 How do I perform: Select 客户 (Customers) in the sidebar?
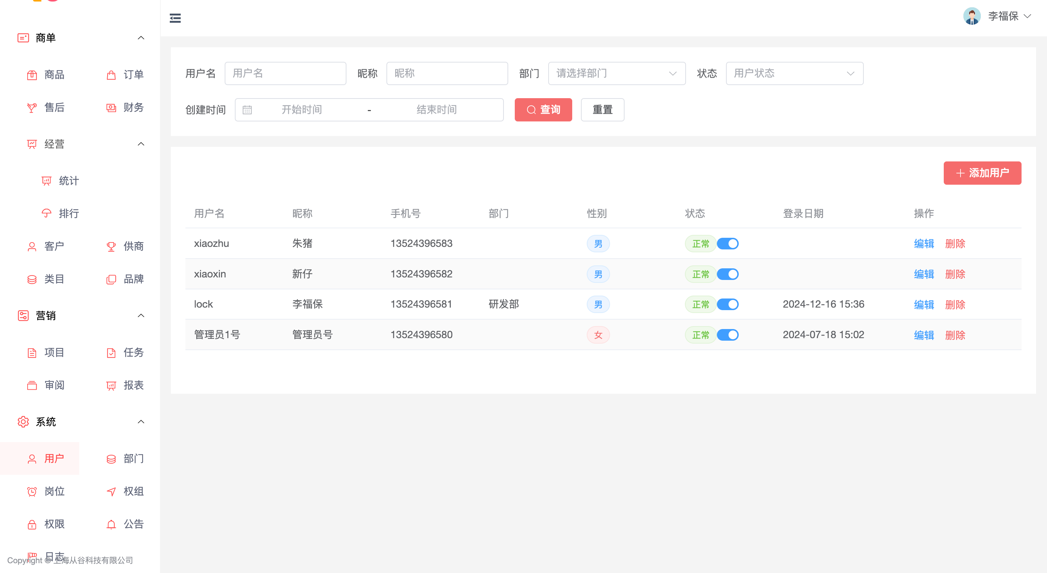[54, 246]
